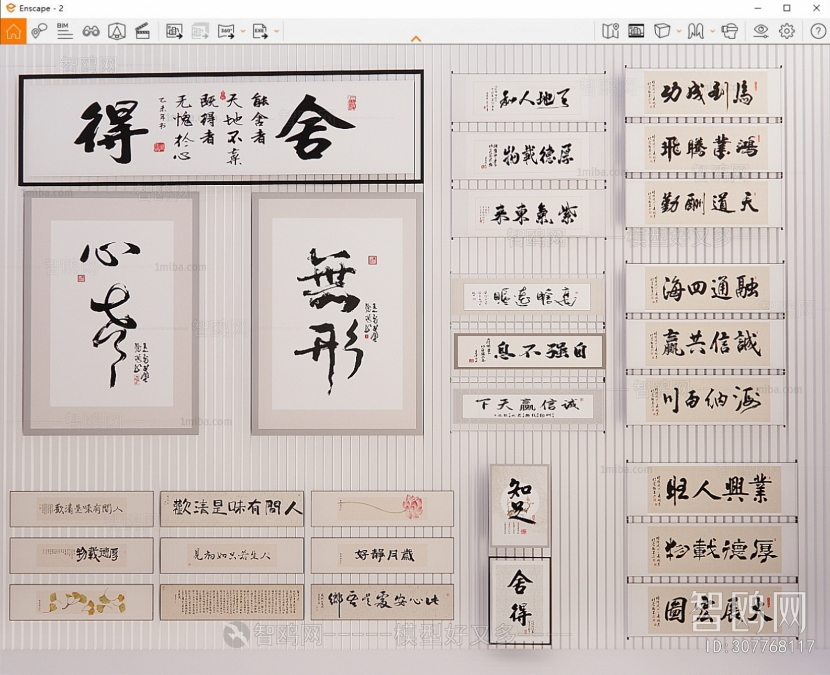The height and width of the screenshot is (675, 830).
Task: Enable the safe frame icon
Action: pyautogui.click(x=117, y=31)
